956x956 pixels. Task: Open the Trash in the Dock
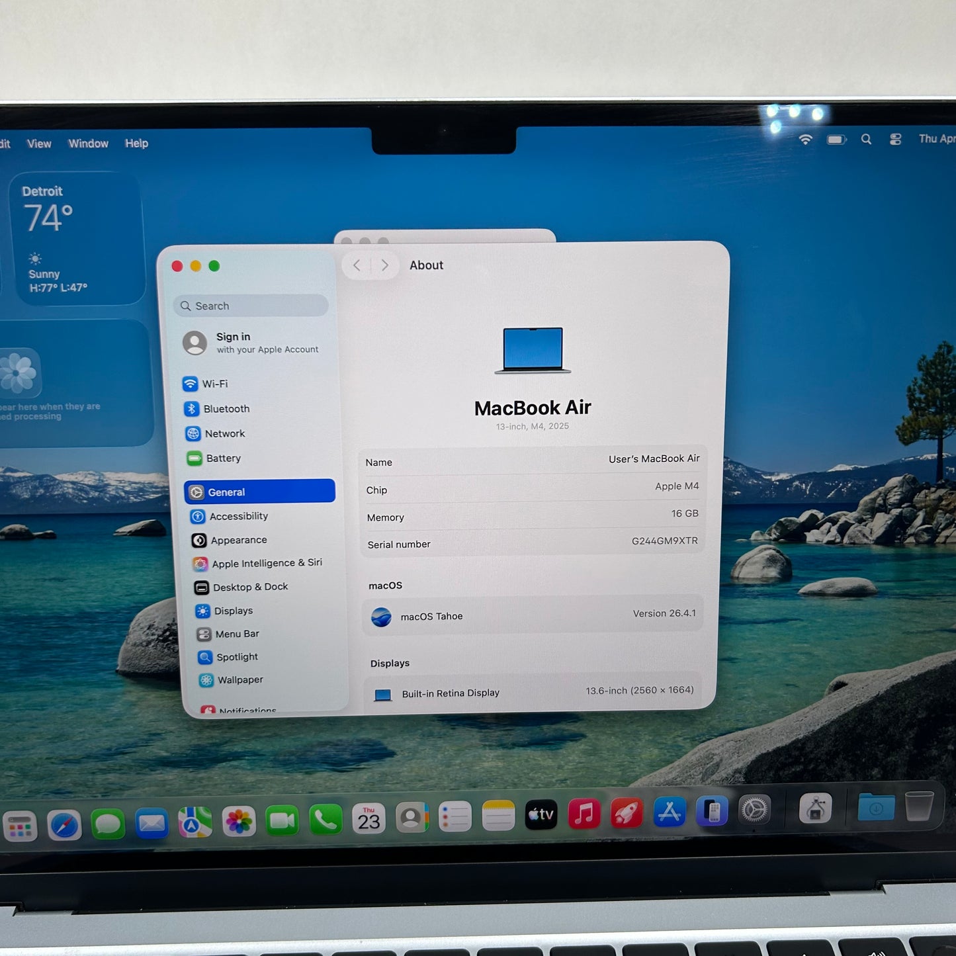919,805
